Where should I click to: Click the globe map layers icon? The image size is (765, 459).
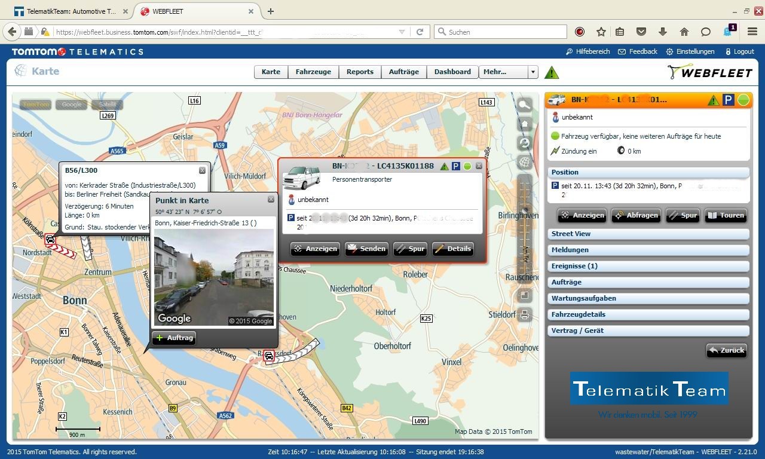pos(524,162)
